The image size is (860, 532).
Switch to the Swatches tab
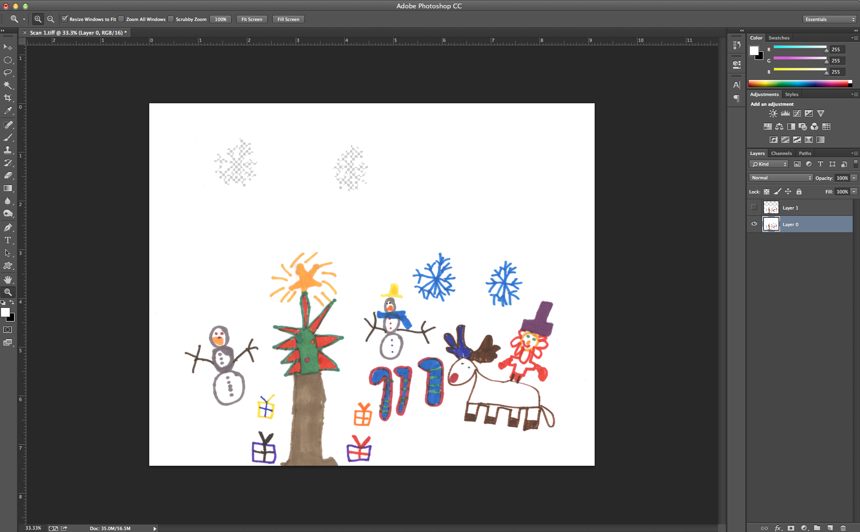click(779, 38)
